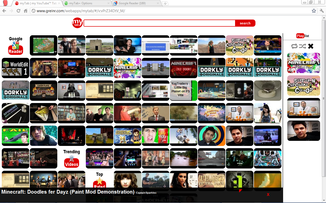Toggle playlist shuffle icon
The width and height of the screenshot is (326, 203).
[x=303, y=46]
